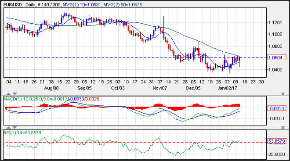Click the Sep/05 month label
Image resolution: width=290 pixels, height=161 pixels.
tap(84, 88)
